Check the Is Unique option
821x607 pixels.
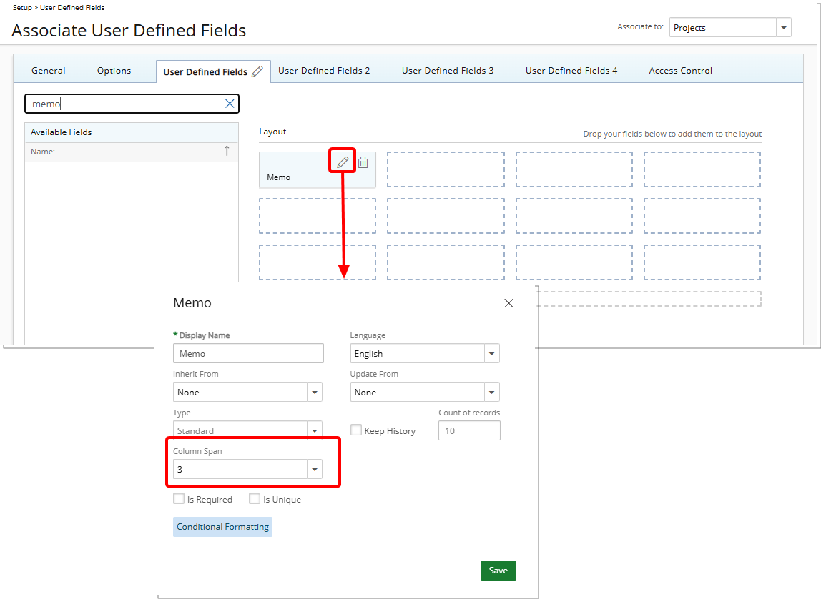click(255, 499)
